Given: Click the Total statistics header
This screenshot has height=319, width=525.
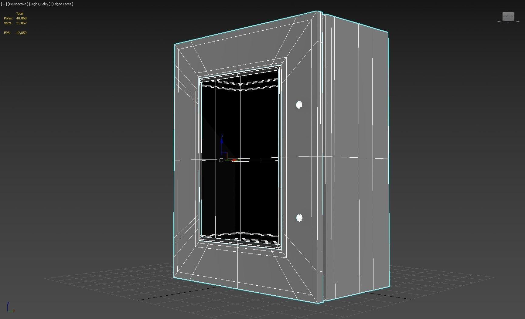Looking at the screenshot, I should pyautogui.click(x=20, y=13).
